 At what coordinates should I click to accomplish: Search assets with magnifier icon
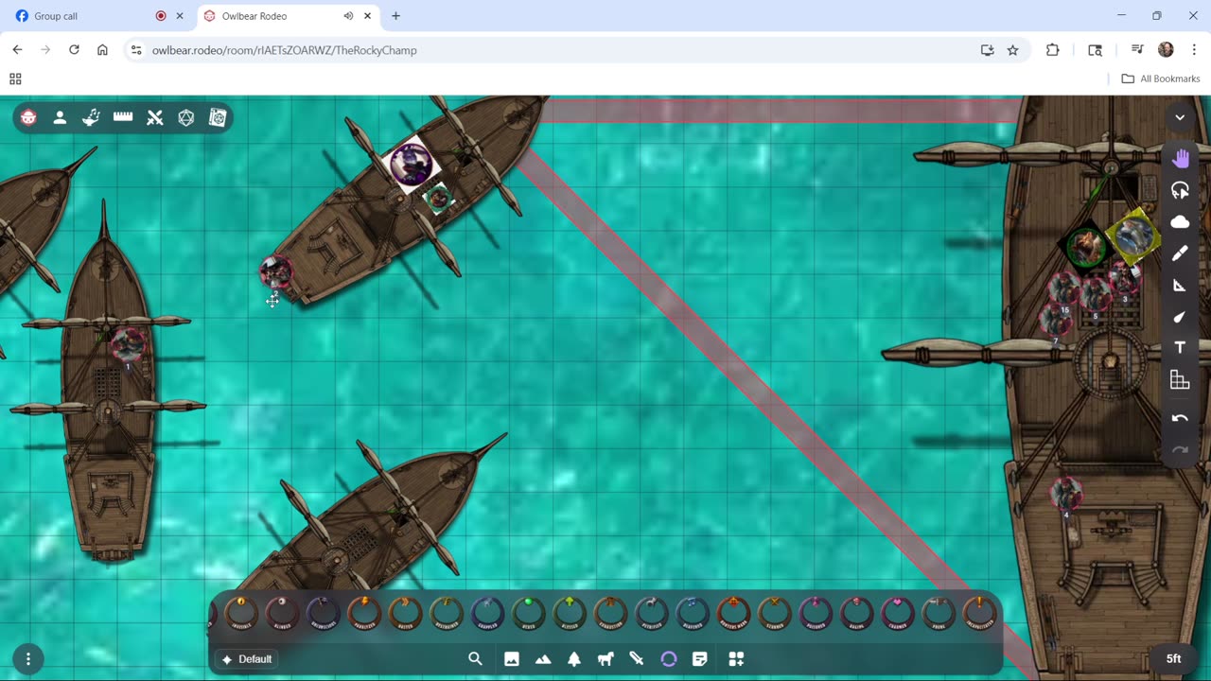tap(476, 659)
